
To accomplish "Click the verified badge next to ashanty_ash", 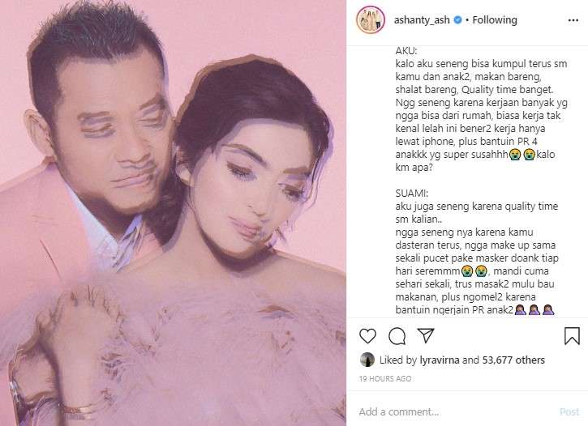I will click(x=458, y=19).
